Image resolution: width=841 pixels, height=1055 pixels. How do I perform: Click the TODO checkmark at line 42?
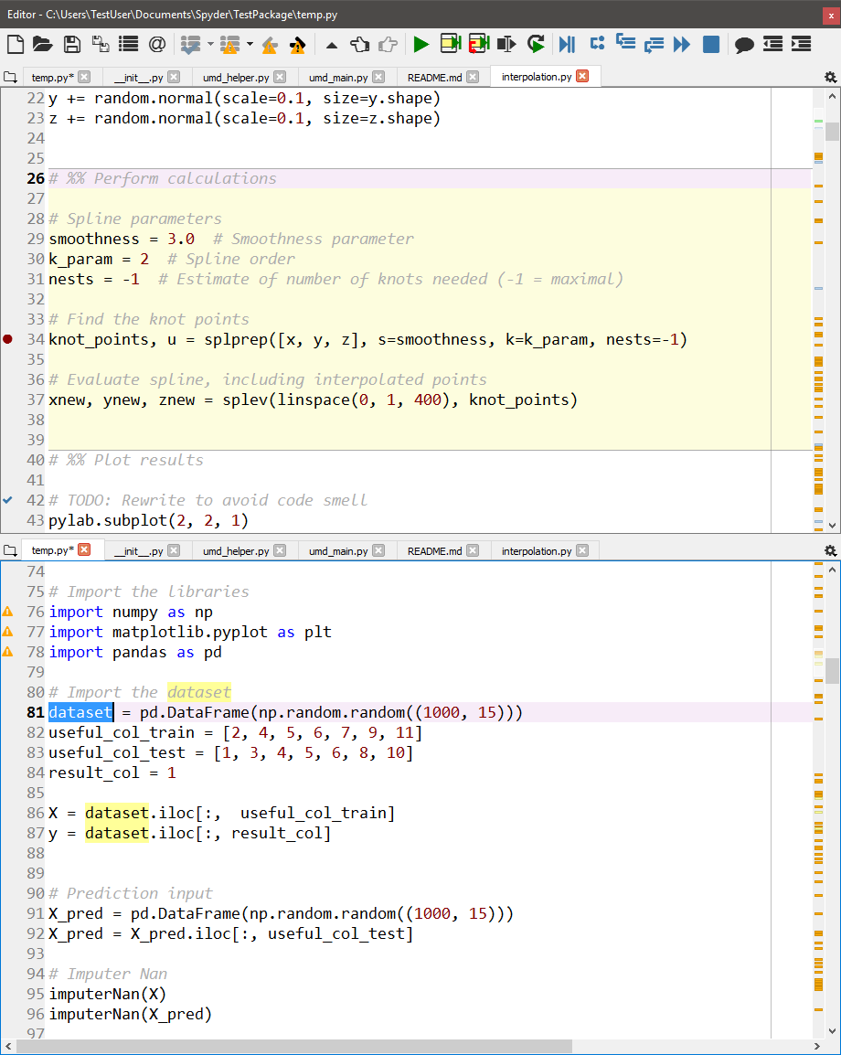click(7, 500)
